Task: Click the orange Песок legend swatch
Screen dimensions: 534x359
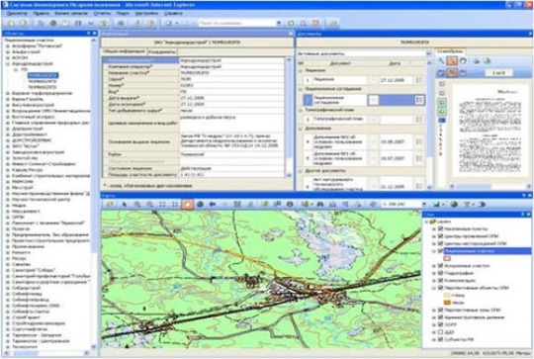Action: click(447, 303)
